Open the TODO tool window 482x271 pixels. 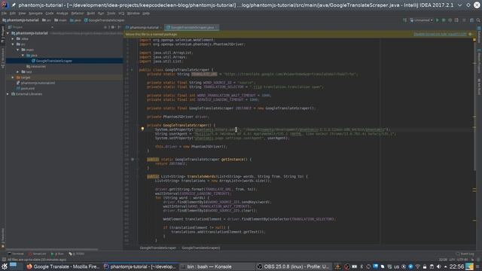(x=77, y=254)
